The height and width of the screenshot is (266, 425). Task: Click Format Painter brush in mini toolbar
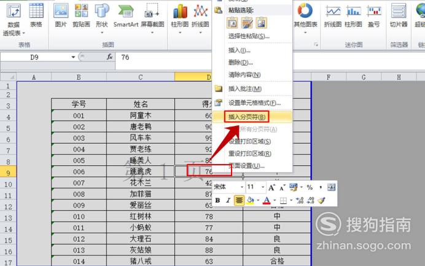(321, 200)
